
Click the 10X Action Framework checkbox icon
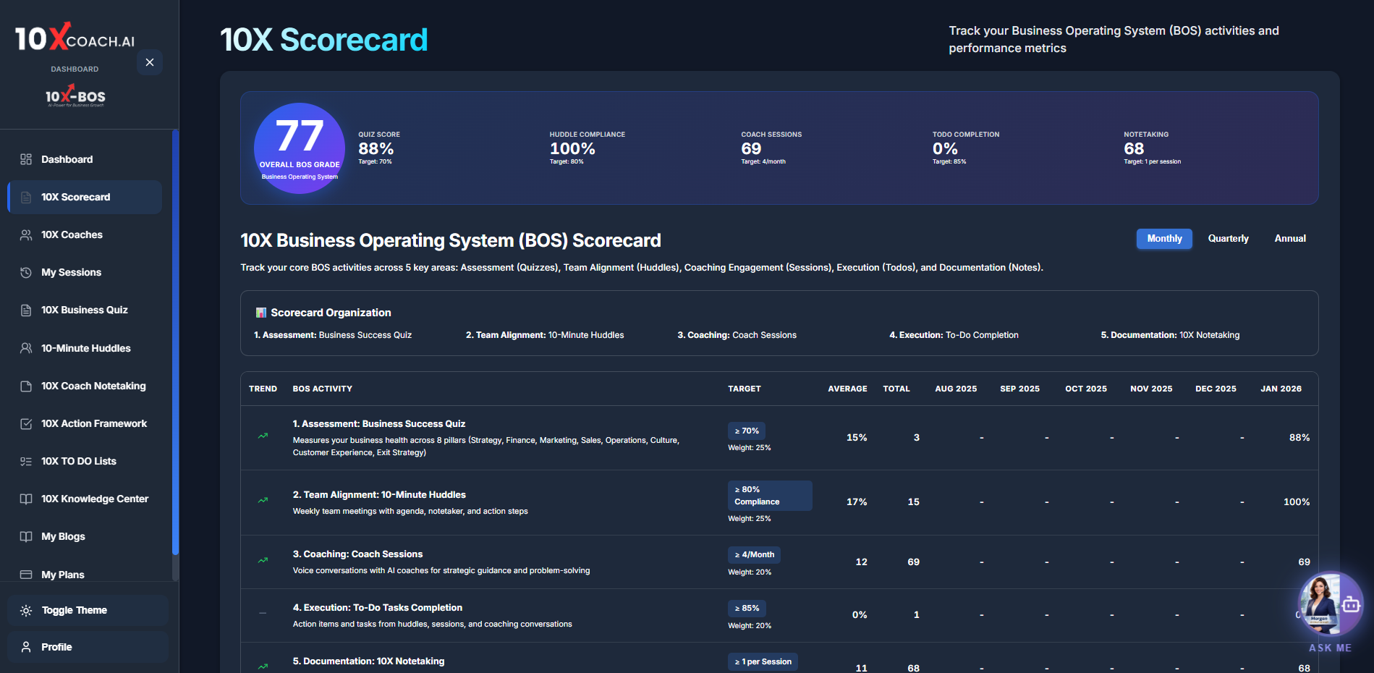coord(26,424)
